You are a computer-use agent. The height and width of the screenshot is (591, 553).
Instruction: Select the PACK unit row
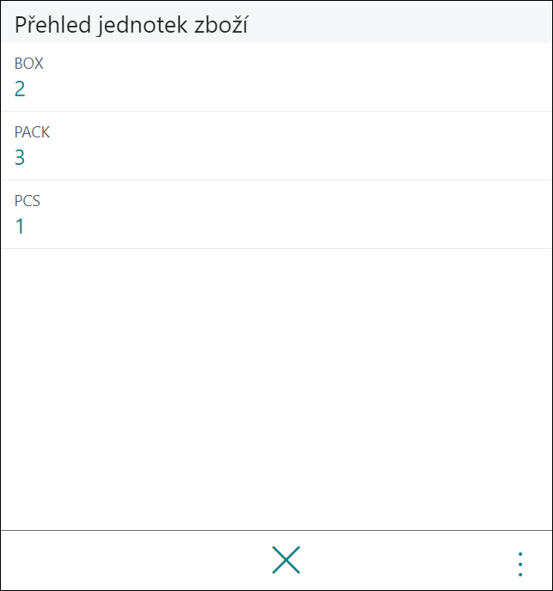[x=276, y=146]
